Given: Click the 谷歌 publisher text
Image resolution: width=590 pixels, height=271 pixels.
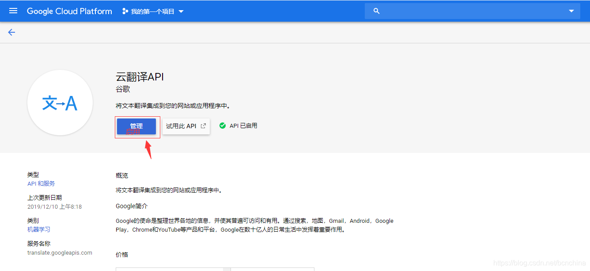Looking at the screenshot, I should coord(123,89).
